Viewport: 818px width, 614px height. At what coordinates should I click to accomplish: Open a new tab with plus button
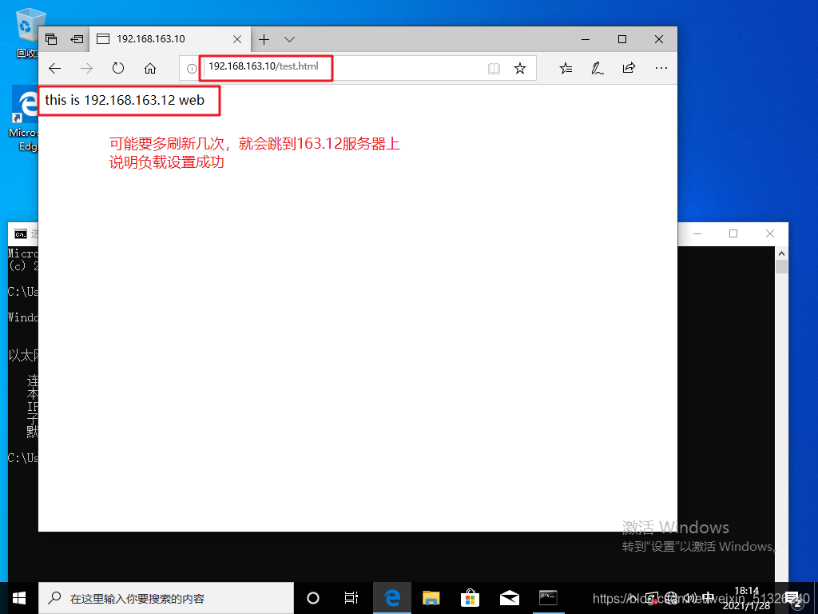264,39
